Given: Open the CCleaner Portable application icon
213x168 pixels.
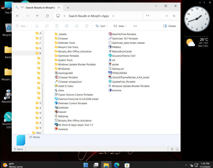Looking at the screenshot, I should click(56, 77).
